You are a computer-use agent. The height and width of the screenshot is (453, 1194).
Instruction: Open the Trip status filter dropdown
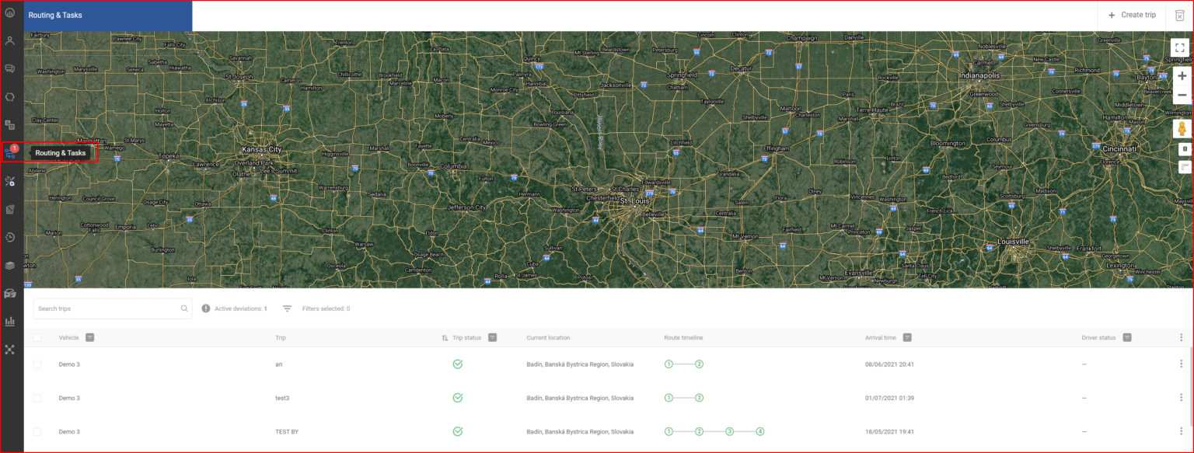(x=493, y=337)
